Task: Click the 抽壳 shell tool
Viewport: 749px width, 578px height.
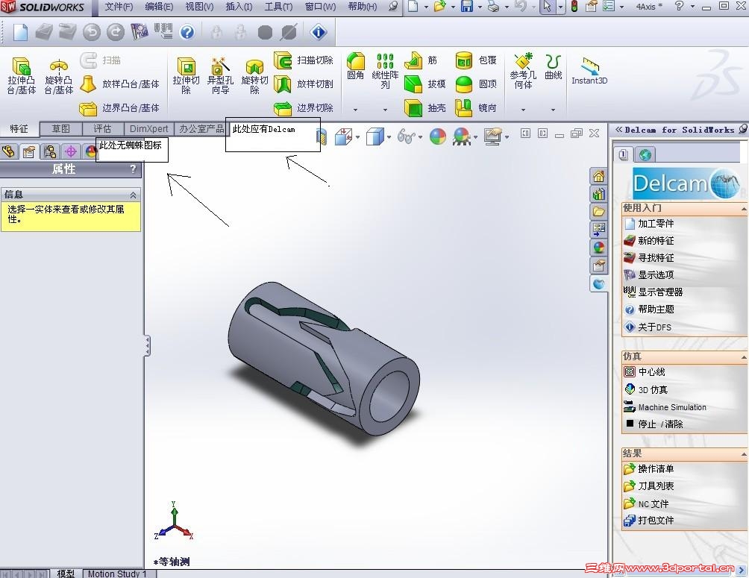Action: (425, 108)
